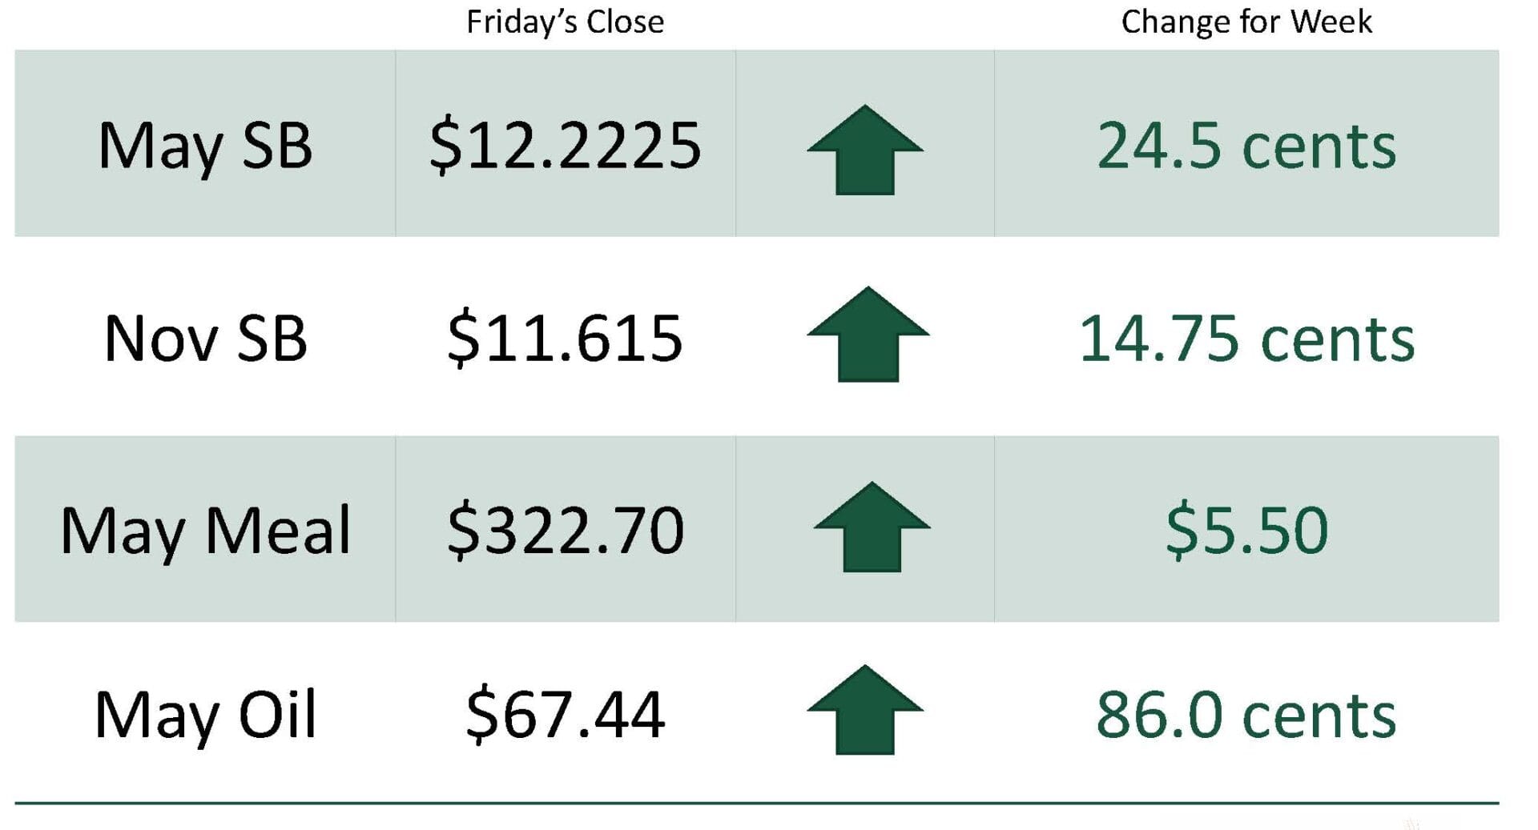Click the May Meal row label
This screenshot has width=1538, height=830.
(206, 530)
